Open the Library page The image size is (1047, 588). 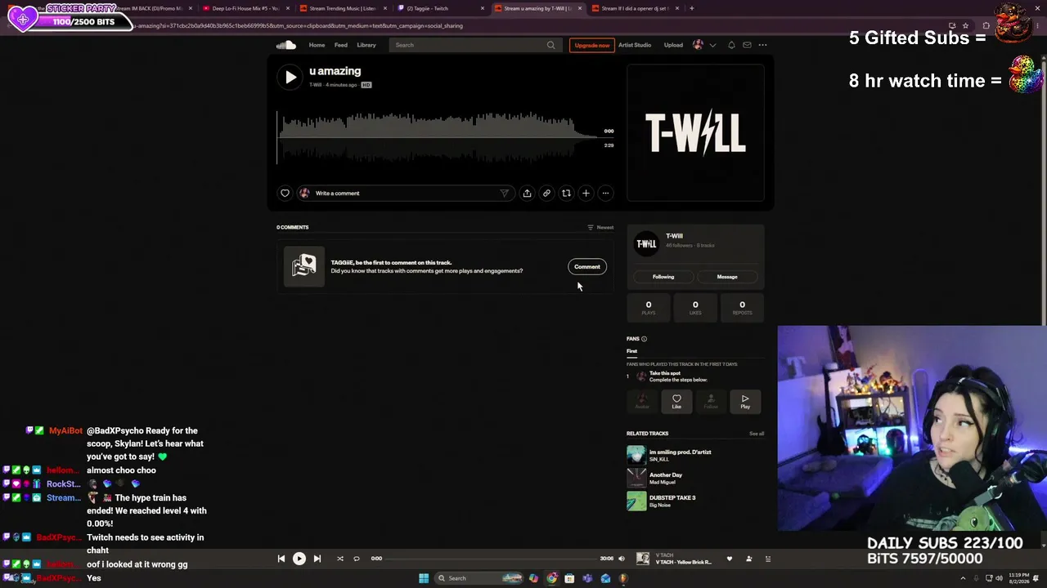366,45
